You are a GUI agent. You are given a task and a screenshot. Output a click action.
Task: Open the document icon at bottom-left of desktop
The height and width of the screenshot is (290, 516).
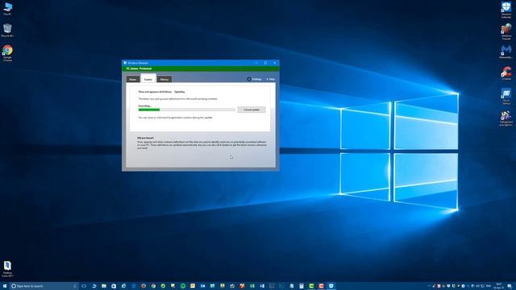[x=7, y=268]
